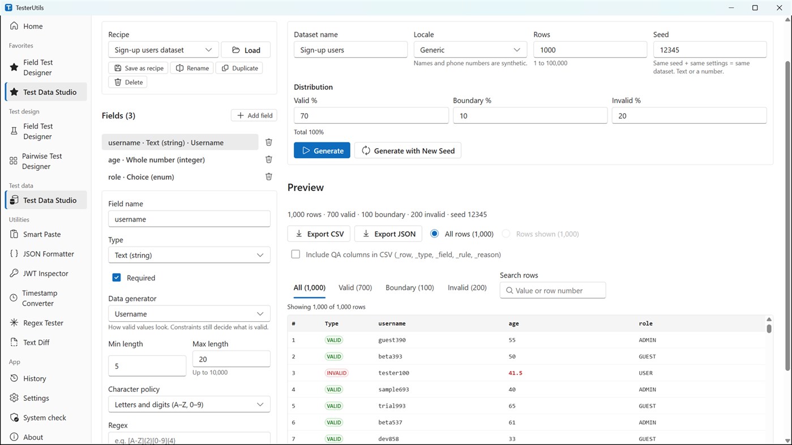
Task: Click the preview table scrollbar thumb
Action: [x=769, y=328]
